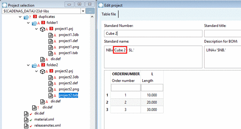This screenshot has height=129, width=241.
Task: Click red status badge beside folder2
Action: (43, 65)
